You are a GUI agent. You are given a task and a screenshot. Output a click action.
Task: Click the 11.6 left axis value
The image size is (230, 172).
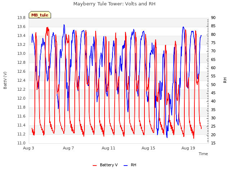(22, 116)
